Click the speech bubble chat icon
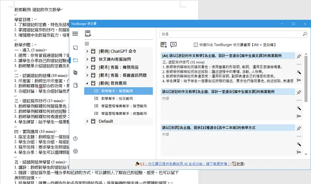 coord(173,45)
